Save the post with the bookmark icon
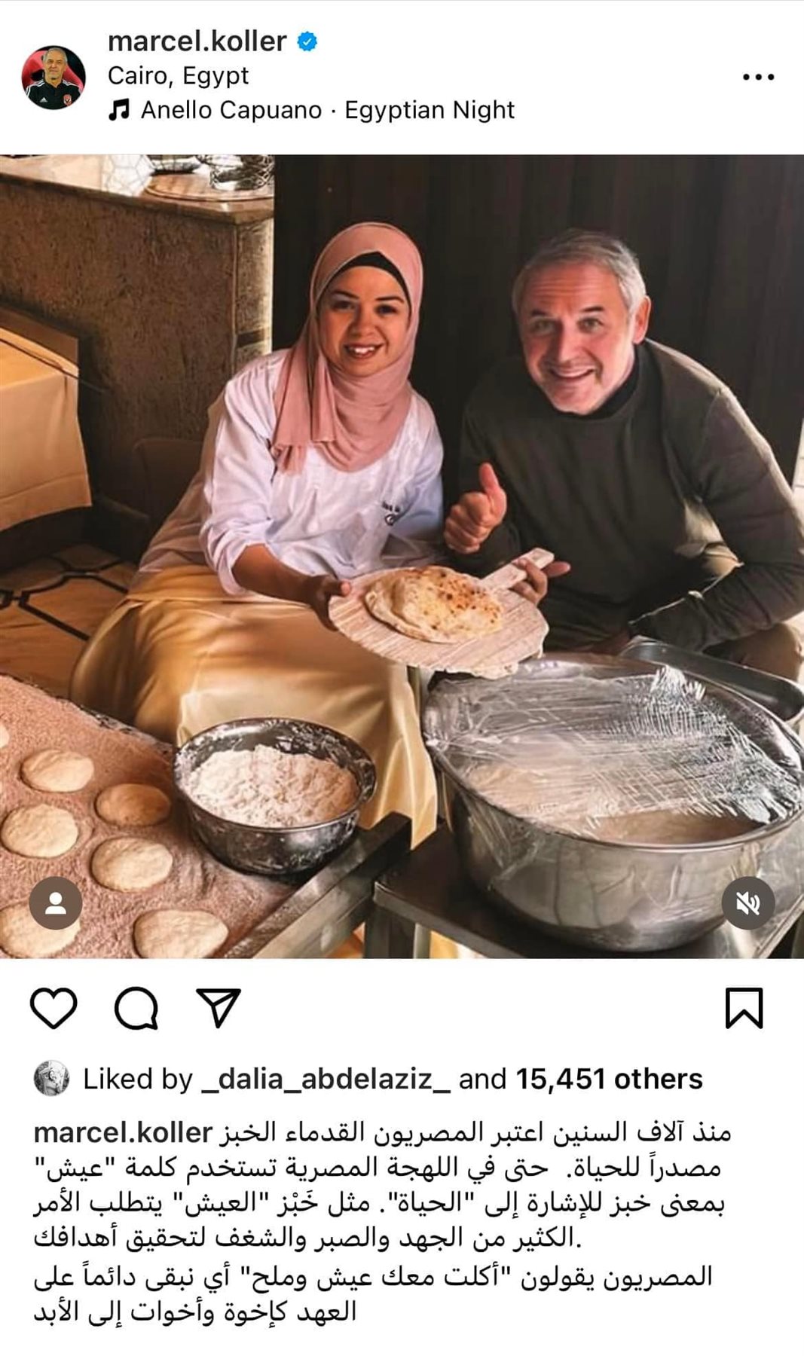804x1356 pixels. click(x=744, y=1008)
